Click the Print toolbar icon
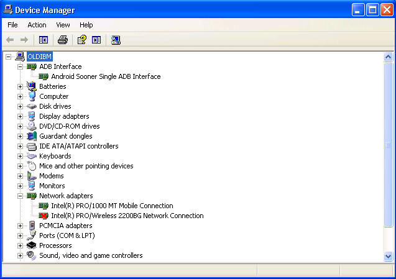 (63, 40)
